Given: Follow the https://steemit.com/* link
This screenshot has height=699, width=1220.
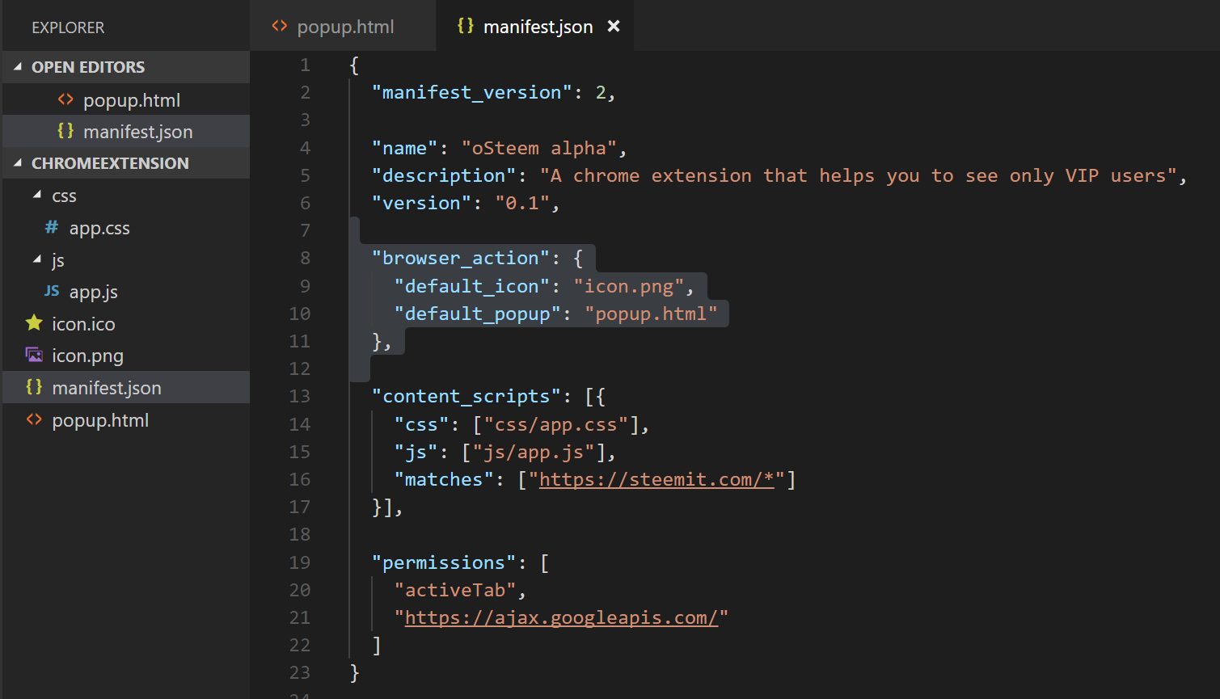Looking at the screenshot, I should point(656,480).
